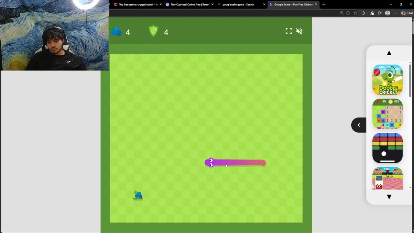The width and height of the screenshot is (414, 233).
Task: Click the zoom magnifier icon in address bar
Action: [x=342, y=13]
